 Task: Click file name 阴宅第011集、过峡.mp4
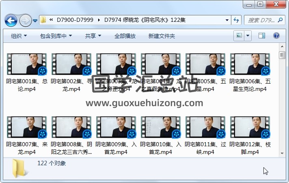205,148
